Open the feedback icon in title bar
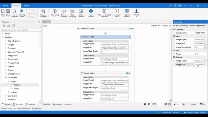The width and height of the screenshot is (208, 117). [175, 6]
